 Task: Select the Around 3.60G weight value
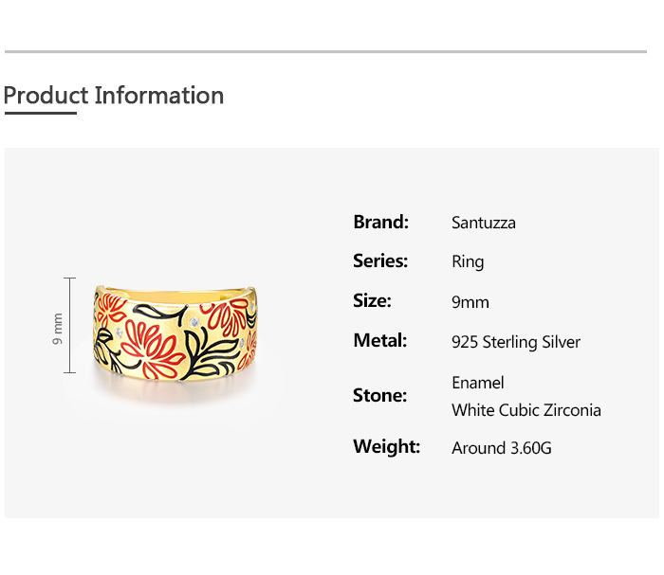[x=502, y=448]
